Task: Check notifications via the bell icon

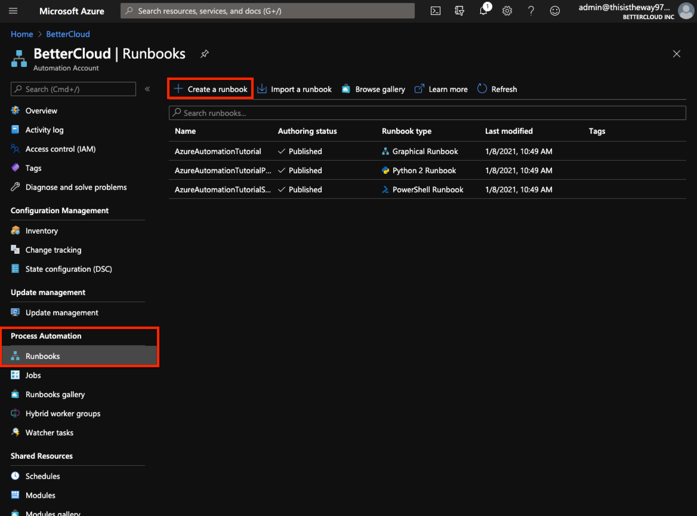Action: (483, 10)
